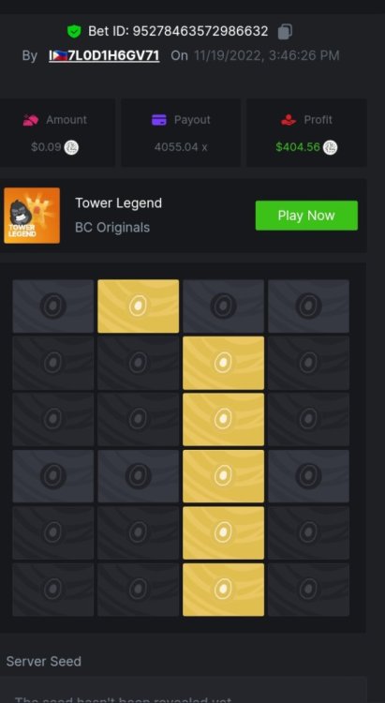385x703 pixels.
Task: Click the purple Payout card icon
Action: (x=159, y=120)
